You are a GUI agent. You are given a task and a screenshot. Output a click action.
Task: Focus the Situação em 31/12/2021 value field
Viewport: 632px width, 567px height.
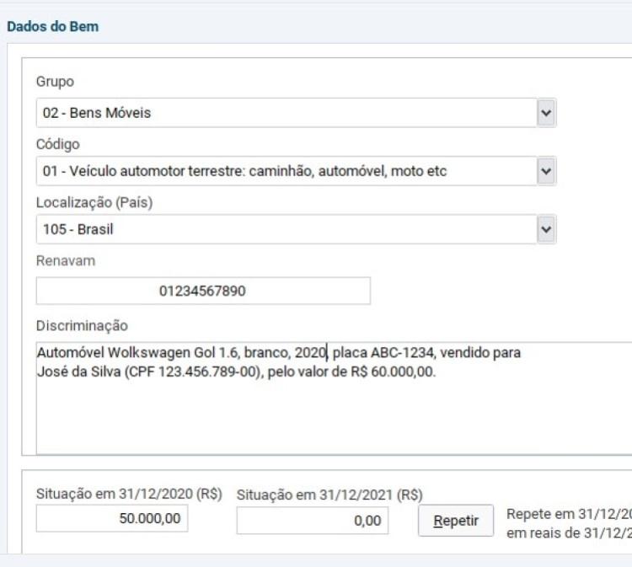(313, 521)
